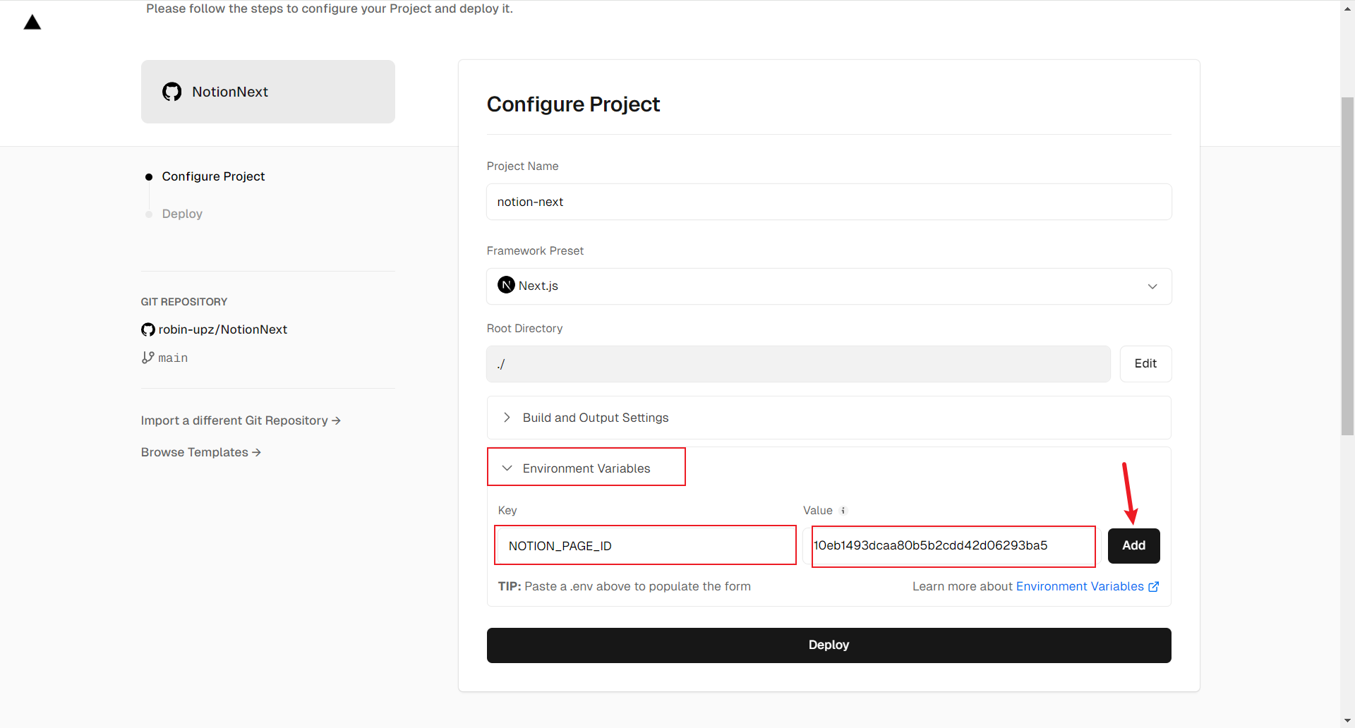Click the page vertical scrollbar
1355x728 pixels.
pyautogui.click(x=1347, y=268)
